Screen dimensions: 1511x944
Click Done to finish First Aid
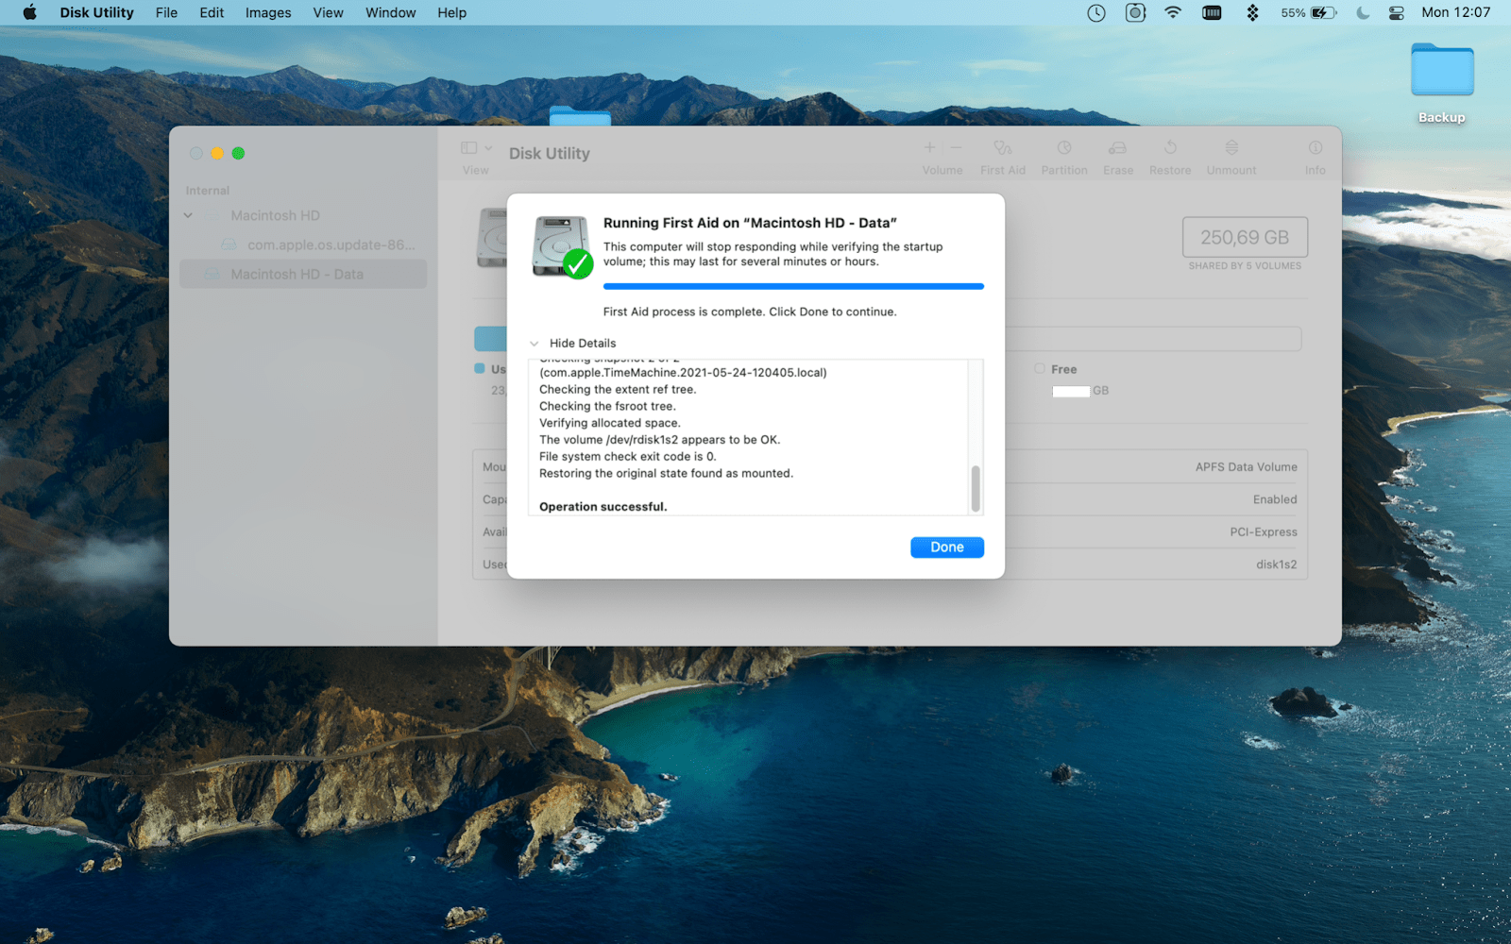[946, 547]
